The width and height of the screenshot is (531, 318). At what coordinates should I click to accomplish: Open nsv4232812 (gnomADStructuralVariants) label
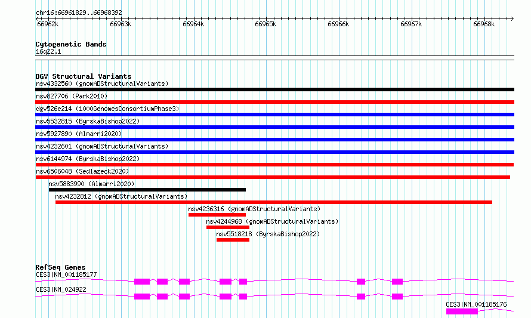[x=121, y=196]
